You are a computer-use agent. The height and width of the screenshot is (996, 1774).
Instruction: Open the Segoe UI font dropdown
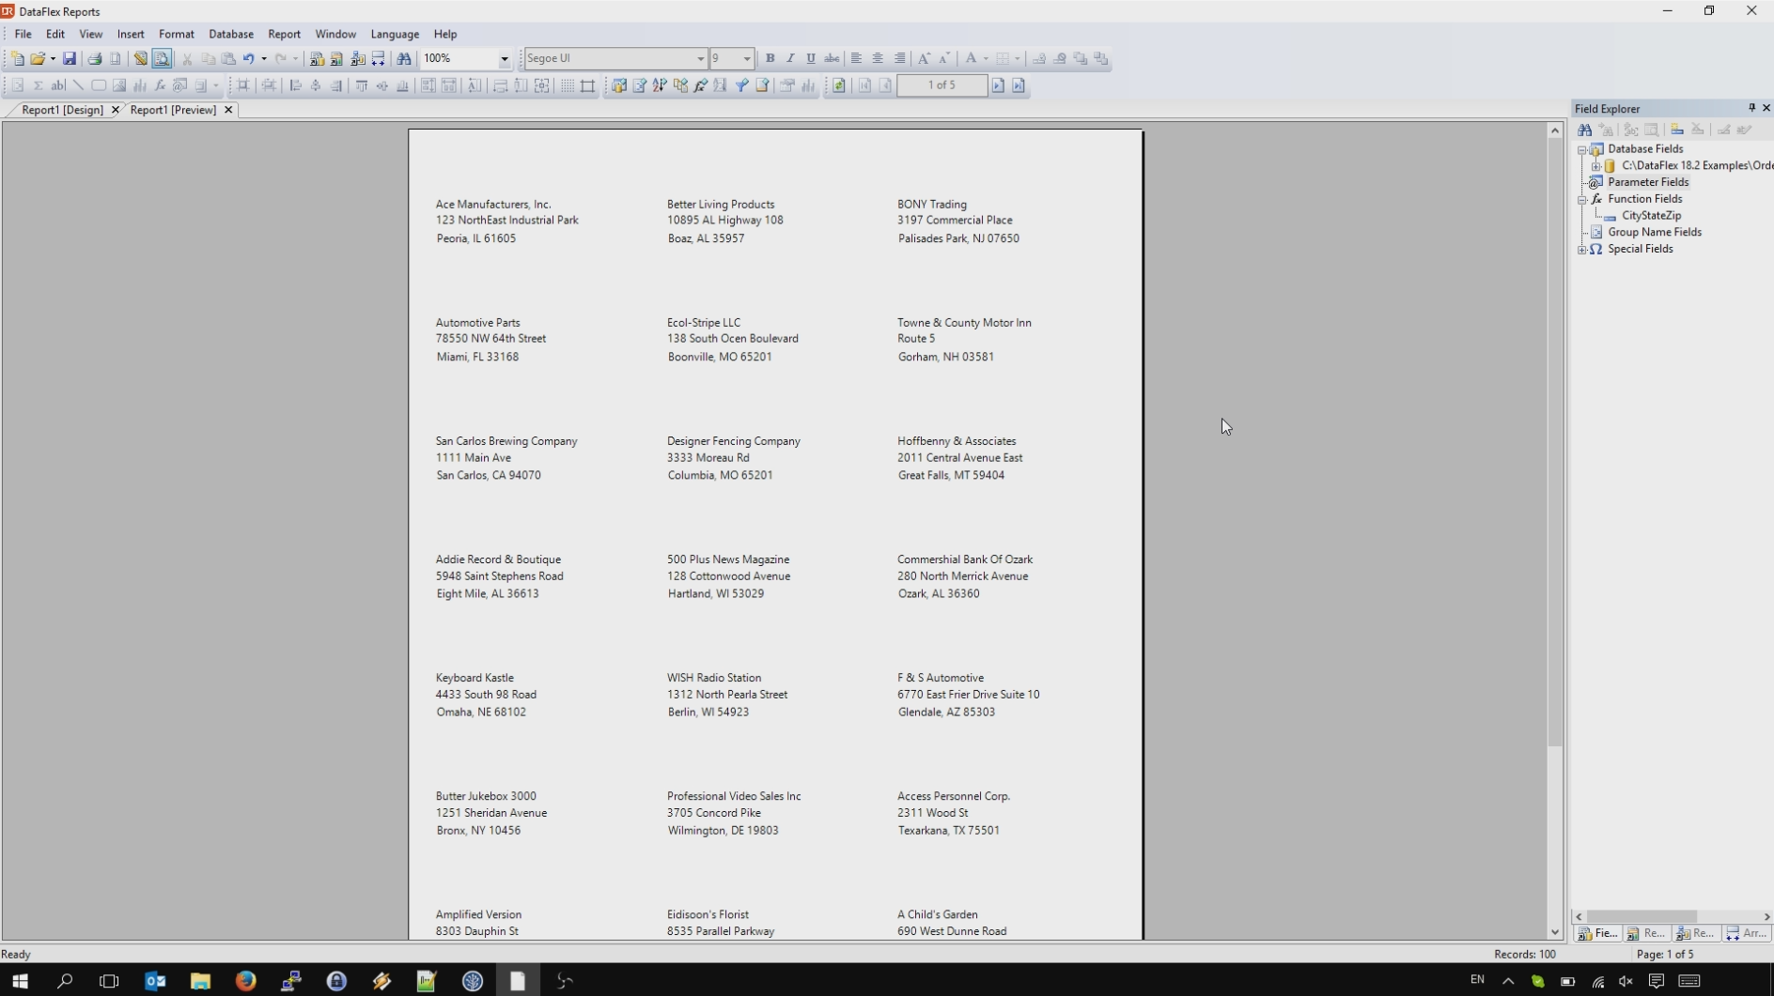700,58
